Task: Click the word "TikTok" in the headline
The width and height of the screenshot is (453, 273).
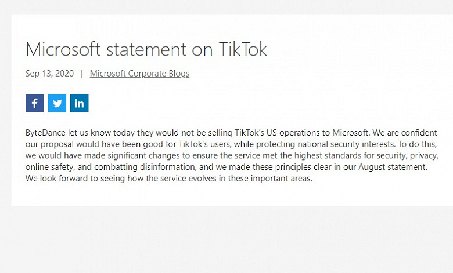Action: [243, 49]
